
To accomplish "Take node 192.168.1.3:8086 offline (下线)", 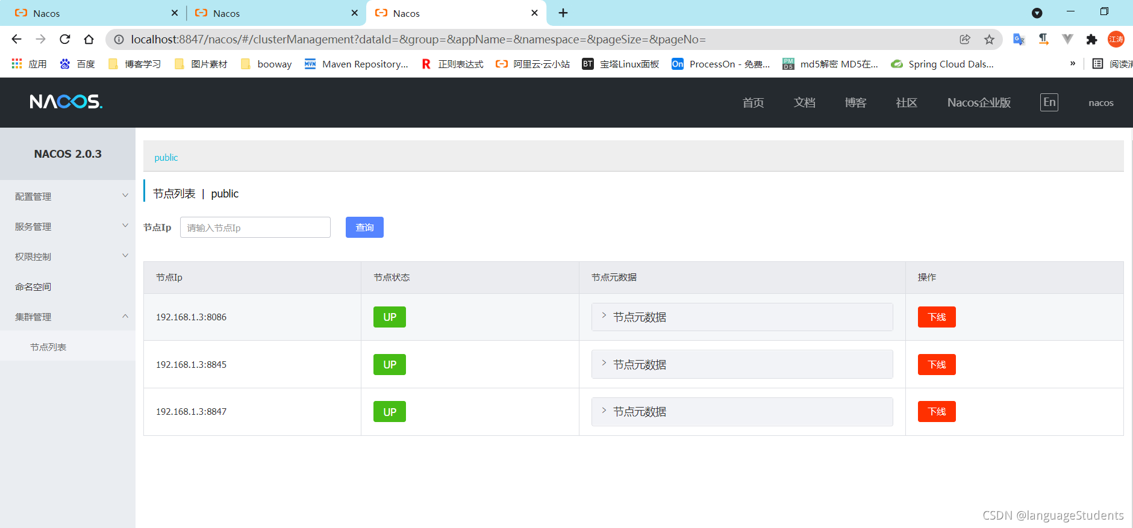I will pos(937,317).
